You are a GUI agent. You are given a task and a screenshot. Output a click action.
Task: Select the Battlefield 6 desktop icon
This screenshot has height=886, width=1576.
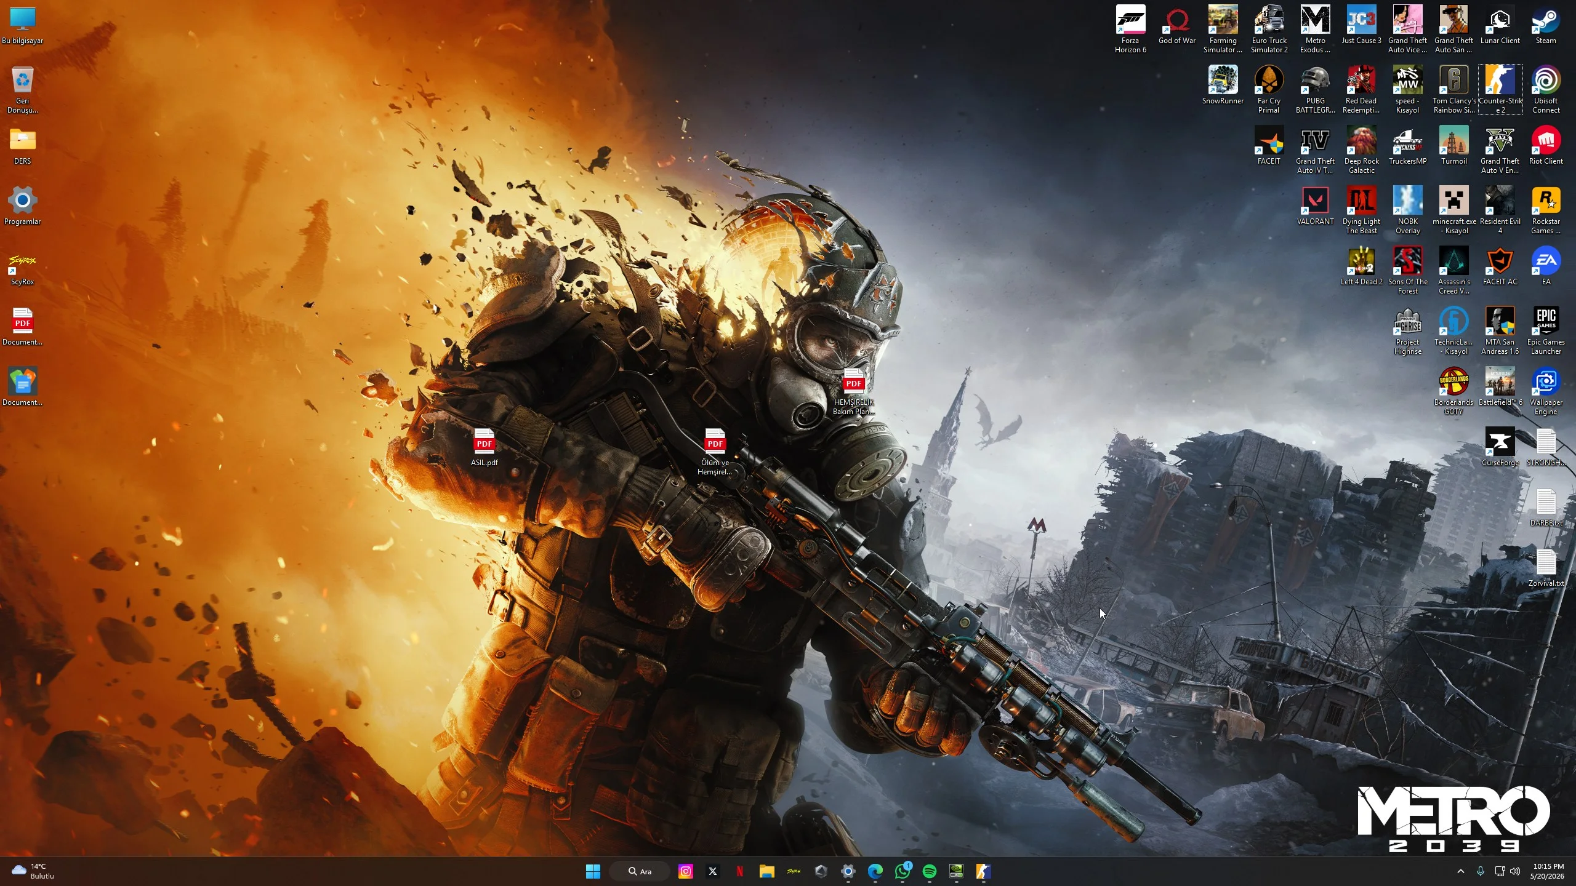click(1500, 386)
